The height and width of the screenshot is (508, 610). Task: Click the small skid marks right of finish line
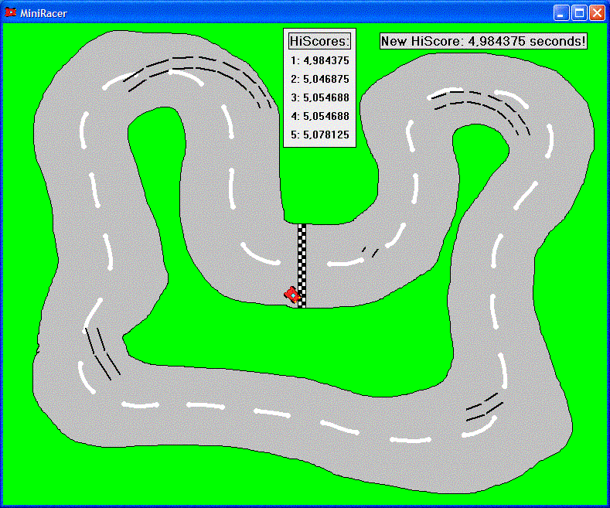coord(370,251)
